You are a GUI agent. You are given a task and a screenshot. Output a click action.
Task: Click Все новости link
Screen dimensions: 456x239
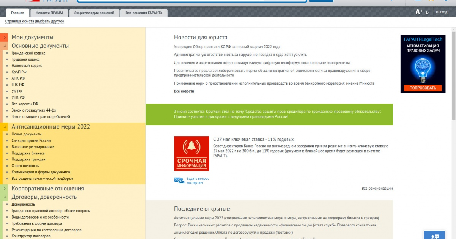(184, 91)
